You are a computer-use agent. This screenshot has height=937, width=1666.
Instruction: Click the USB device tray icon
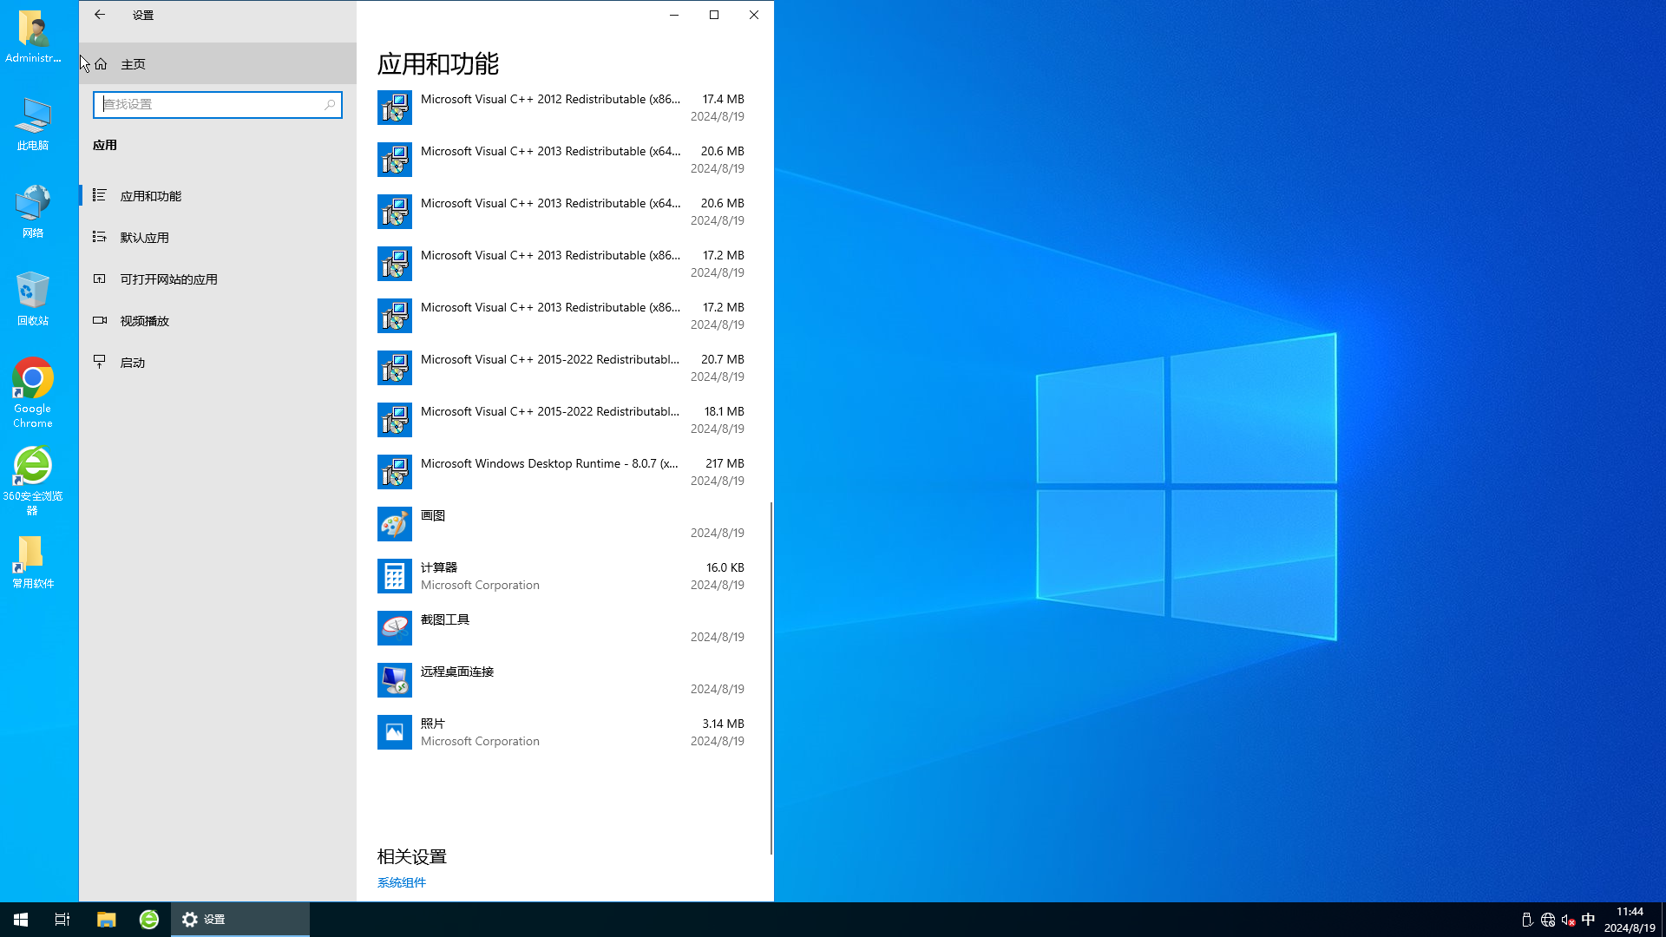pos(1527,920)
